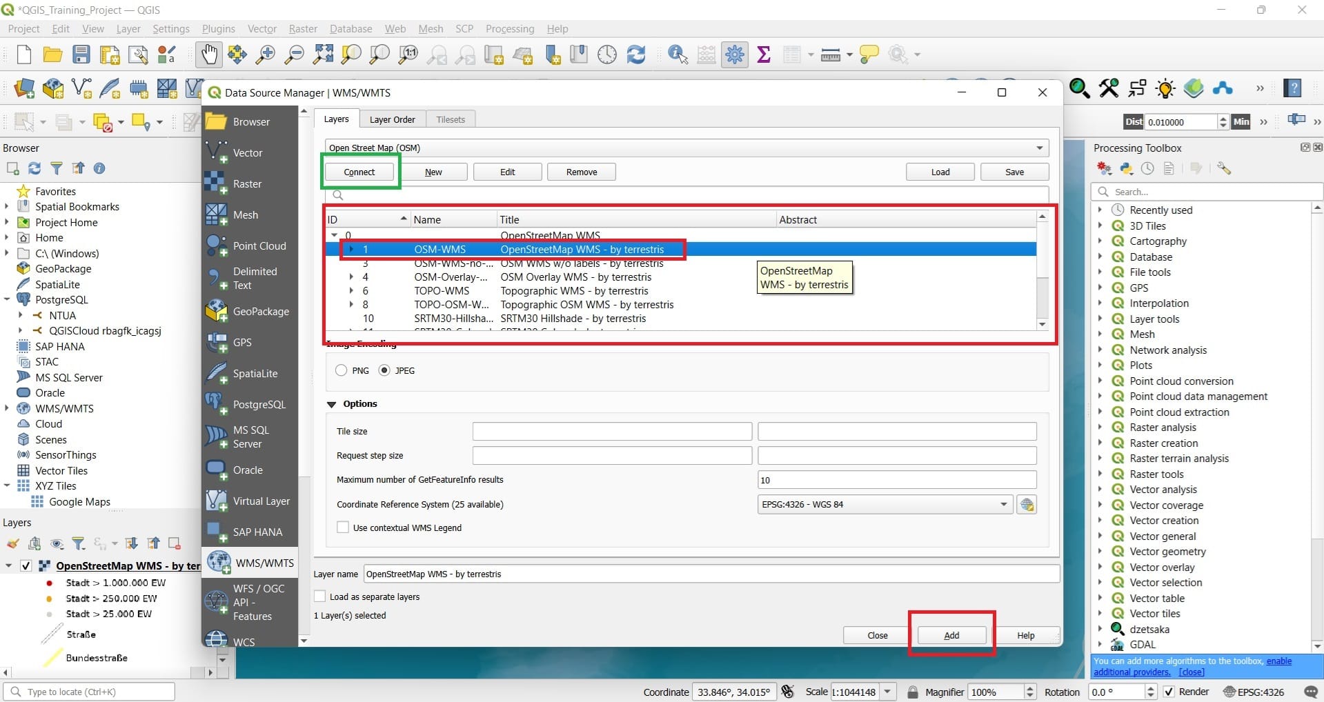The height and width of the screenshot is (702, 1324).
Task: Collapse the Options section
Action: pos(331,404)
